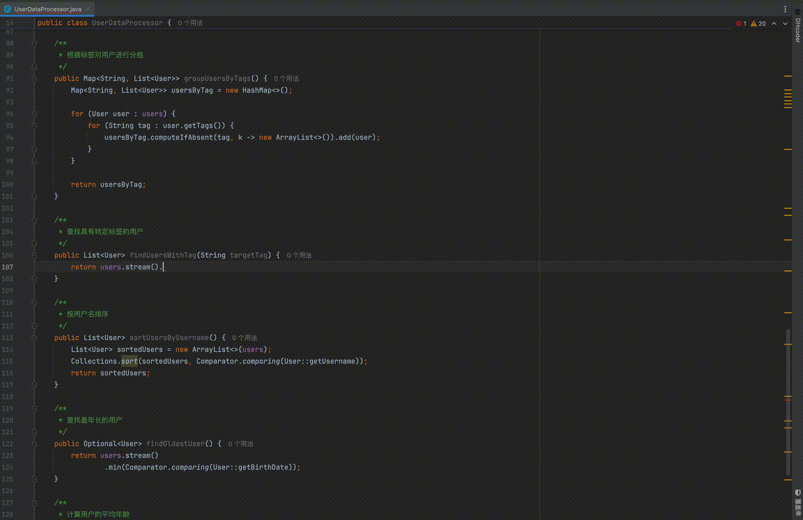Viewport: 803px width, 520px height.
Task: Jump to next highlighted problem arrow
Action: click(785, 24)
